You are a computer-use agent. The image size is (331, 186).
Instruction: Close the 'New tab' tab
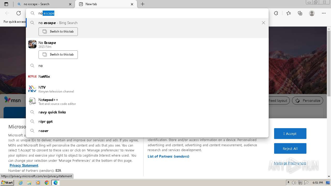[132, 4]
